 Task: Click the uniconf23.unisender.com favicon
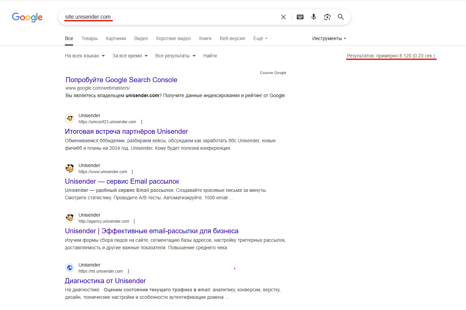tap(70, 118)
